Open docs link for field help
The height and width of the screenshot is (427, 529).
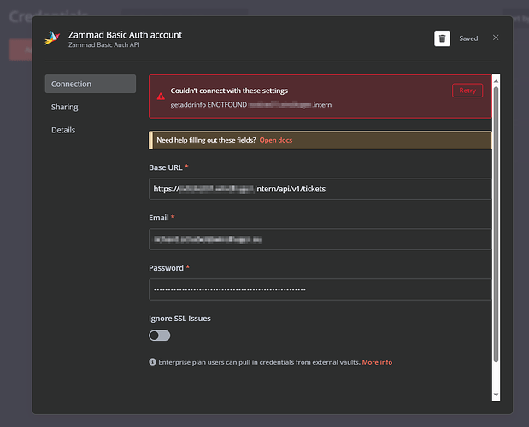(276, 140)
